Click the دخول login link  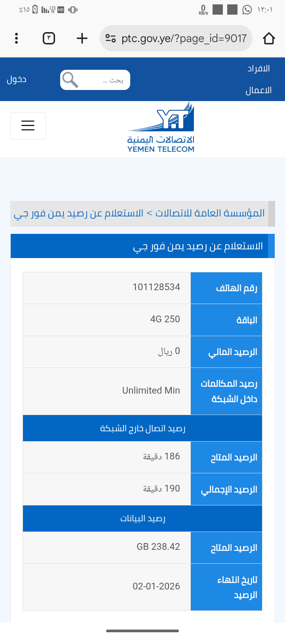click(x=17, y=80)
